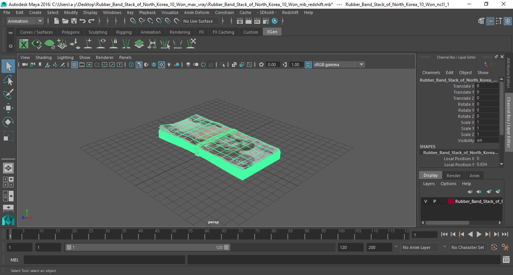Select the Paint Selection tool in toolbox
513x275 pixels.
(8, 94)
